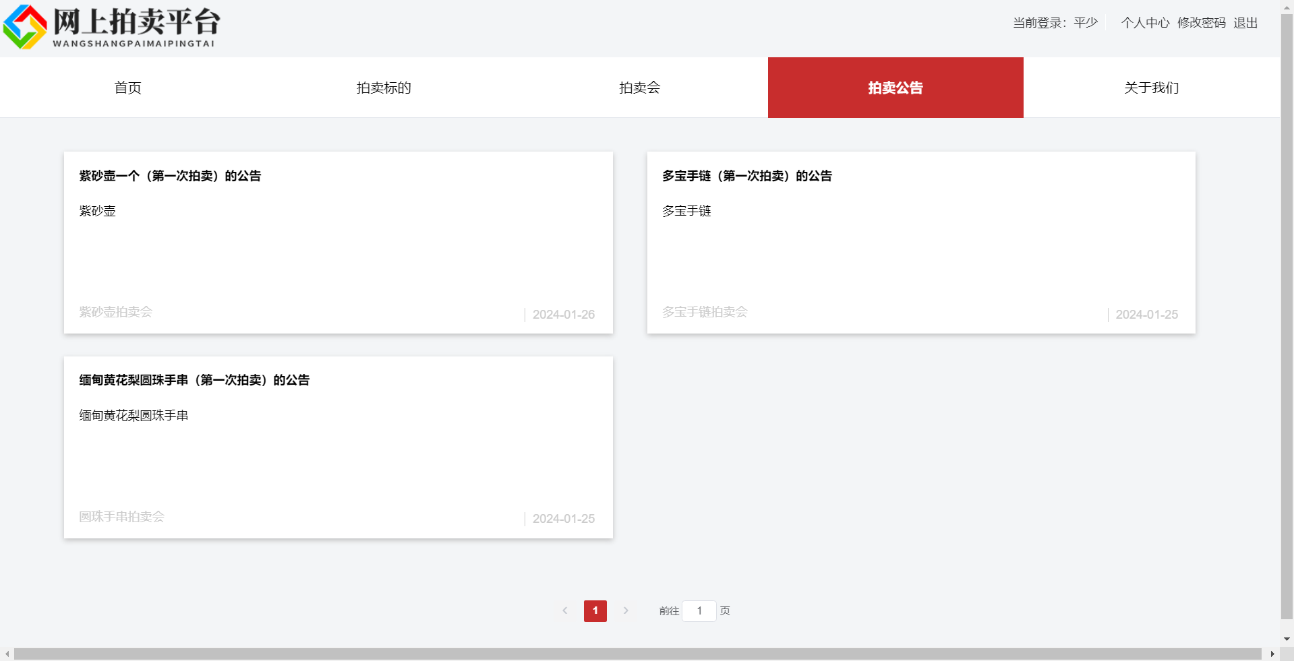Click the colorful platform logo icon
This screenshot has height=661, width=1294.
pos(25,27)
